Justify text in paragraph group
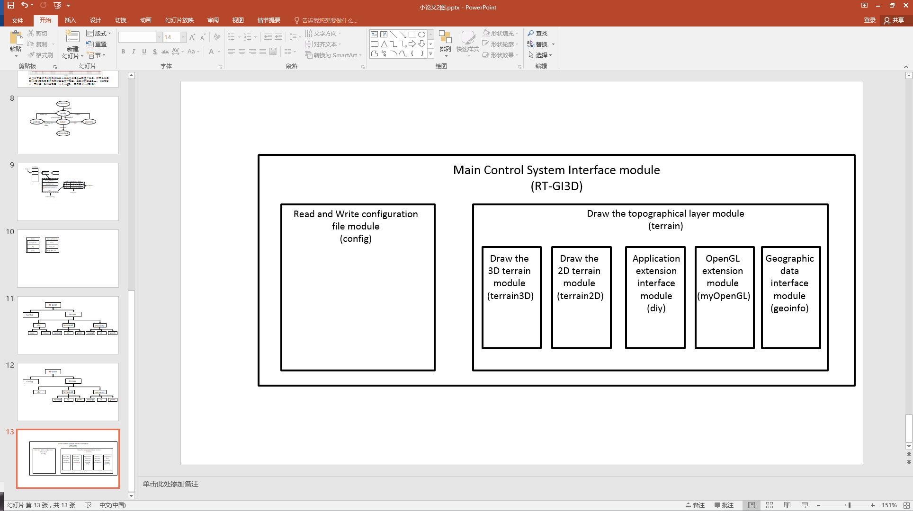Viewport: 913px width, 511px height. (262, 52)
